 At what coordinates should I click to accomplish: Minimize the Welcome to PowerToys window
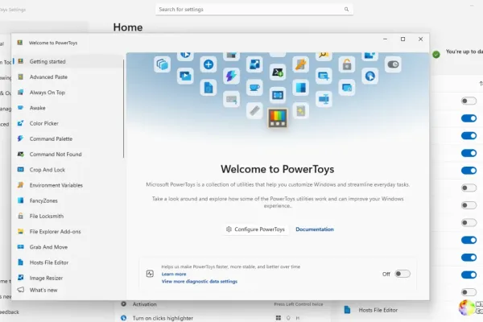[385, 39]
